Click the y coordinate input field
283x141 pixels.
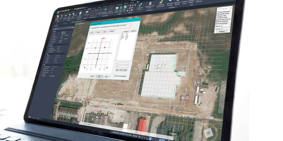tap(123, 67)
